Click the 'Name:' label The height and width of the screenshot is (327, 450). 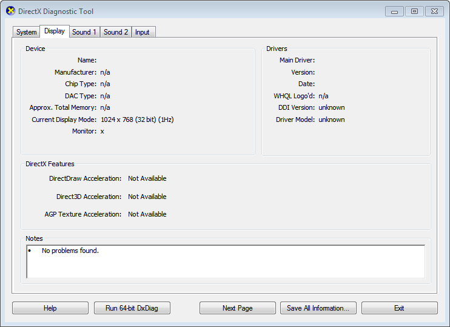click(87, 60)
